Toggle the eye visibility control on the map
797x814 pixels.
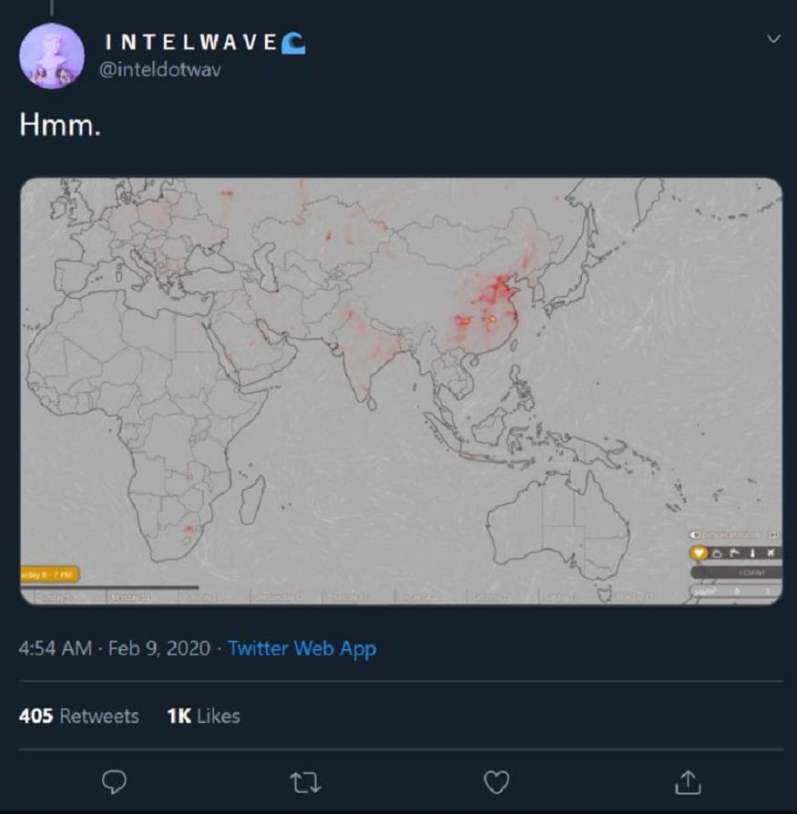click(695, 535)
